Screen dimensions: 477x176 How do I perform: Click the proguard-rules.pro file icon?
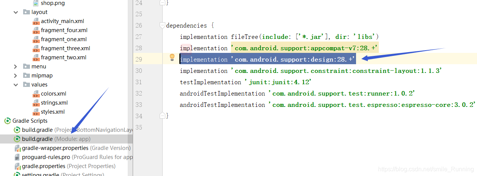pos(17,157)
